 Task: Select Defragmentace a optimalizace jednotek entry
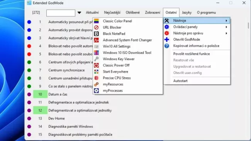click(79, 102)
